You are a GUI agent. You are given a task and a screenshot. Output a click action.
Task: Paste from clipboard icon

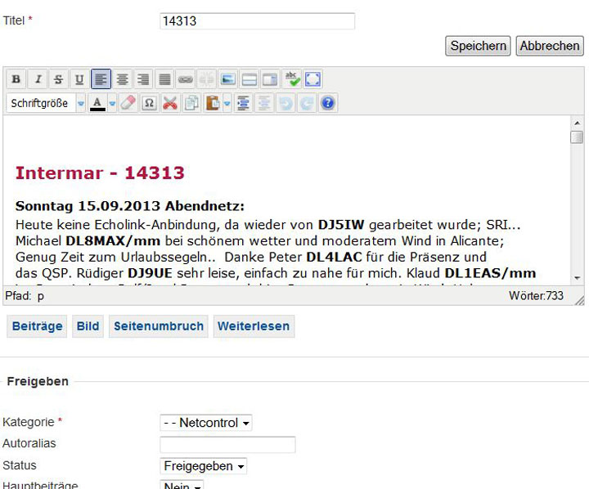pos(213,103)
